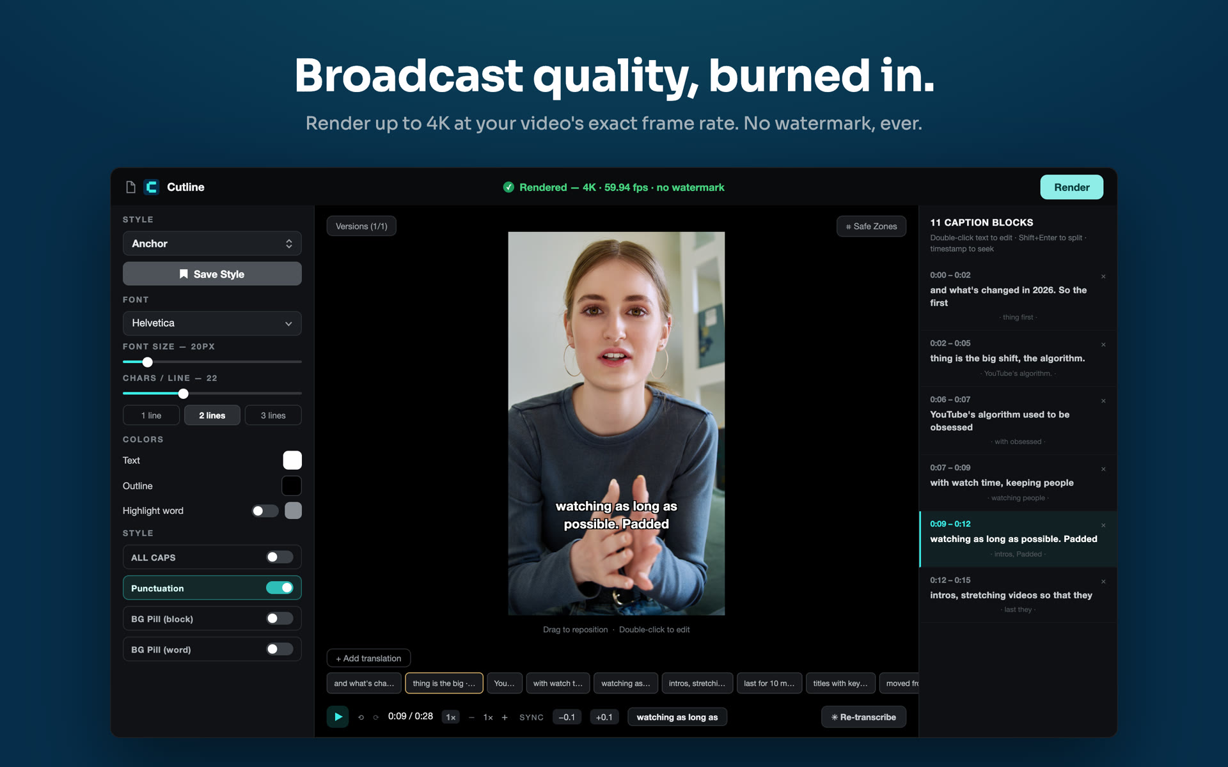Viewport: 1228px width, 767px height.
Task: Select the 'and what's cha…' timeline chip
Action: [364, 683]
